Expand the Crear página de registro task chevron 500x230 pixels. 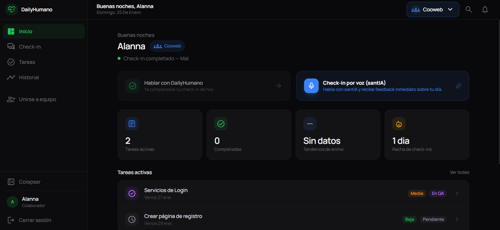pyautogui.click(x=457, y=219)
